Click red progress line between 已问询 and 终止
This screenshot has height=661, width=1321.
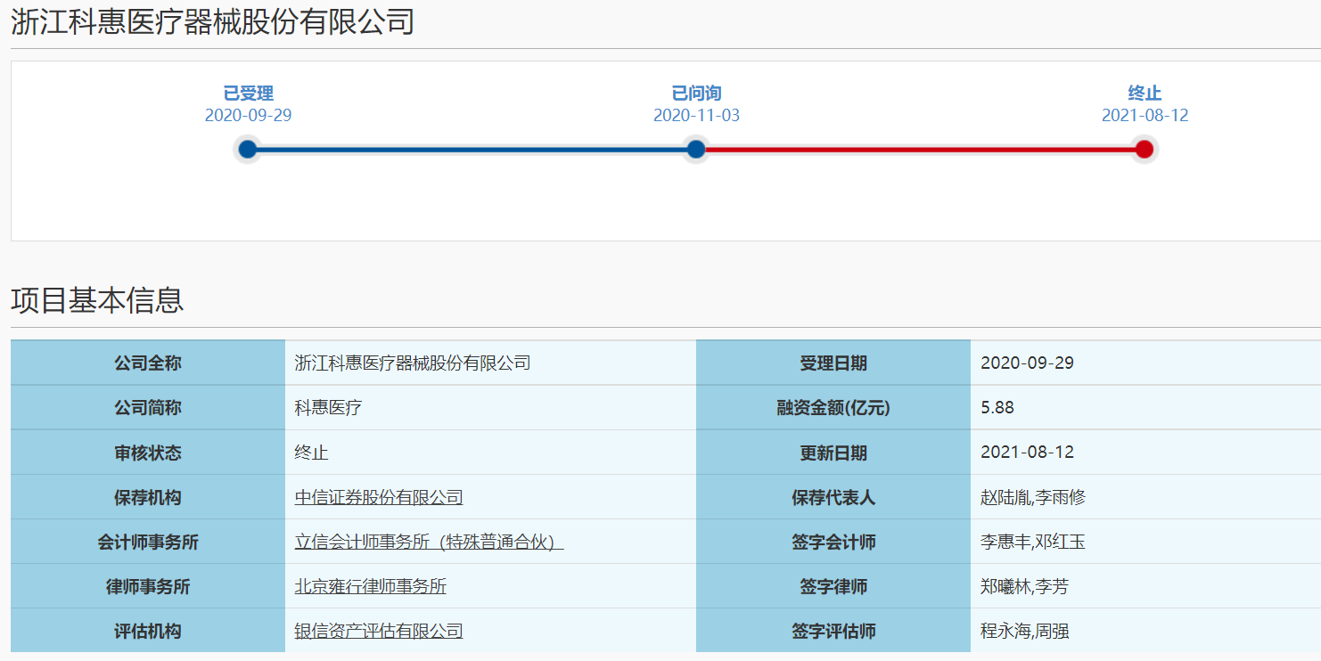point(921,150)
